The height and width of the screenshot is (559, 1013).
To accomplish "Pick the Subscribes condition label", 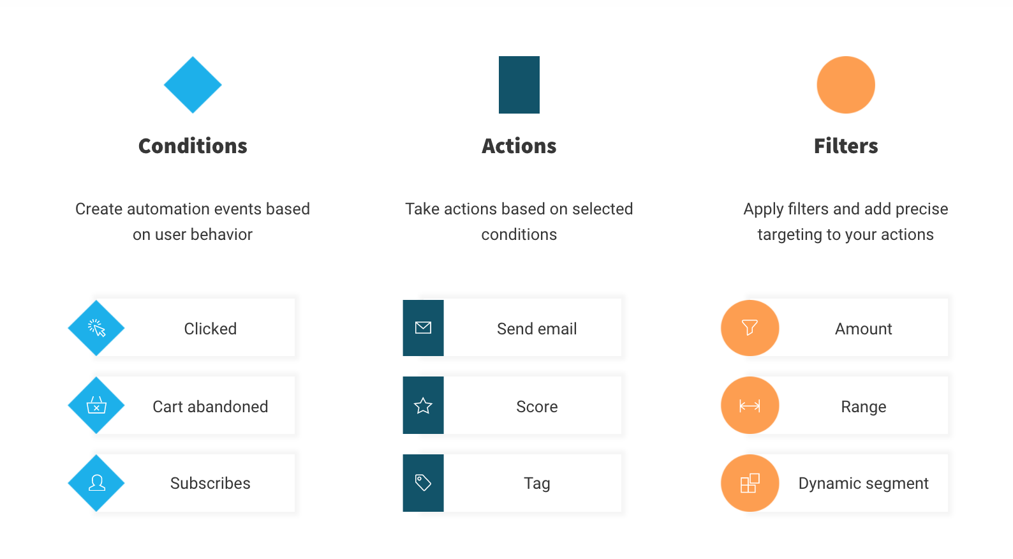I will point(211,483).
